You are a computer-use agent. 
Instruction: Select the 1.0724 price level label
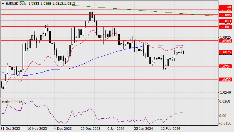[x=225, y=66]
